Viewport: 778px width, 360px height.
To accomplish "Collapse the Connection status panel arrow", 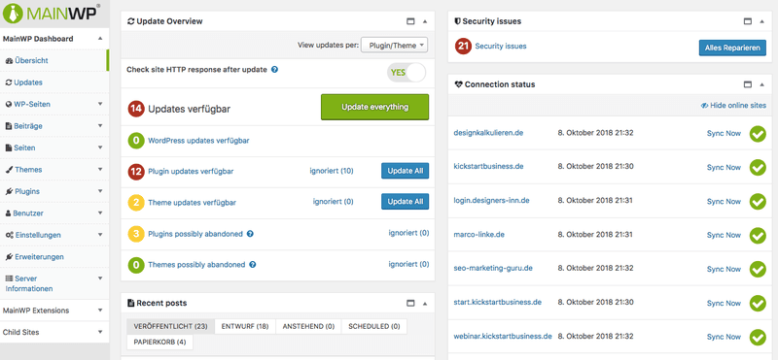I will (x=761, y=84).
